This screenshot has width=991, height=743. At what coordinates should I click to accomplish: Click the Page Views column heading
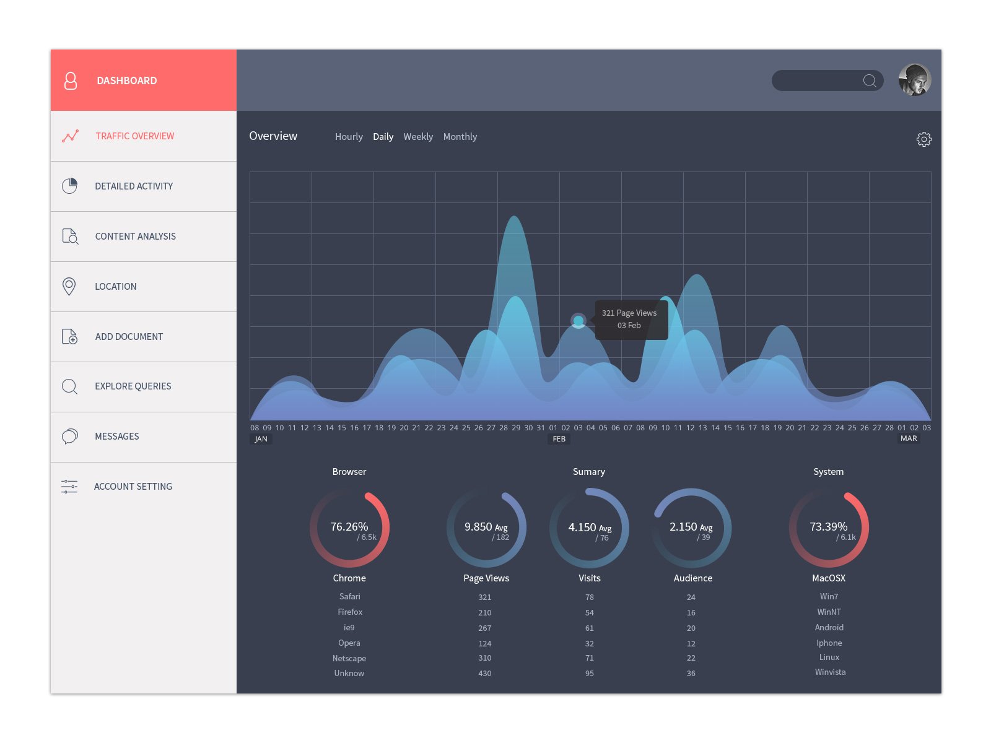(x=486, y=578)
